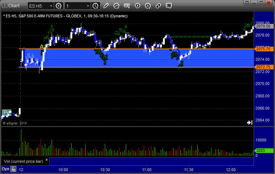Image resolution: width=275 pixels, height=174 pixels.
Task: Click the eSignal 2015 copyright text
Action: point(15,123)
